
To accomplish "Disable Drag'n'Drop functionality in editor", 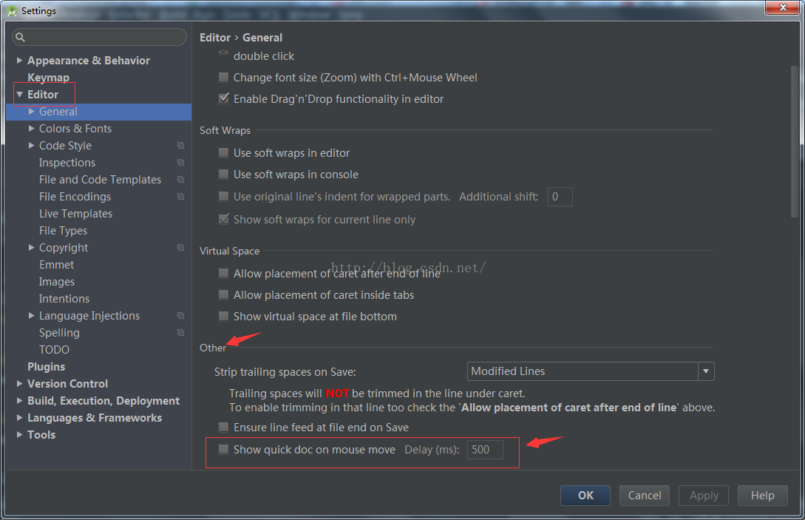I will [224, 98].
